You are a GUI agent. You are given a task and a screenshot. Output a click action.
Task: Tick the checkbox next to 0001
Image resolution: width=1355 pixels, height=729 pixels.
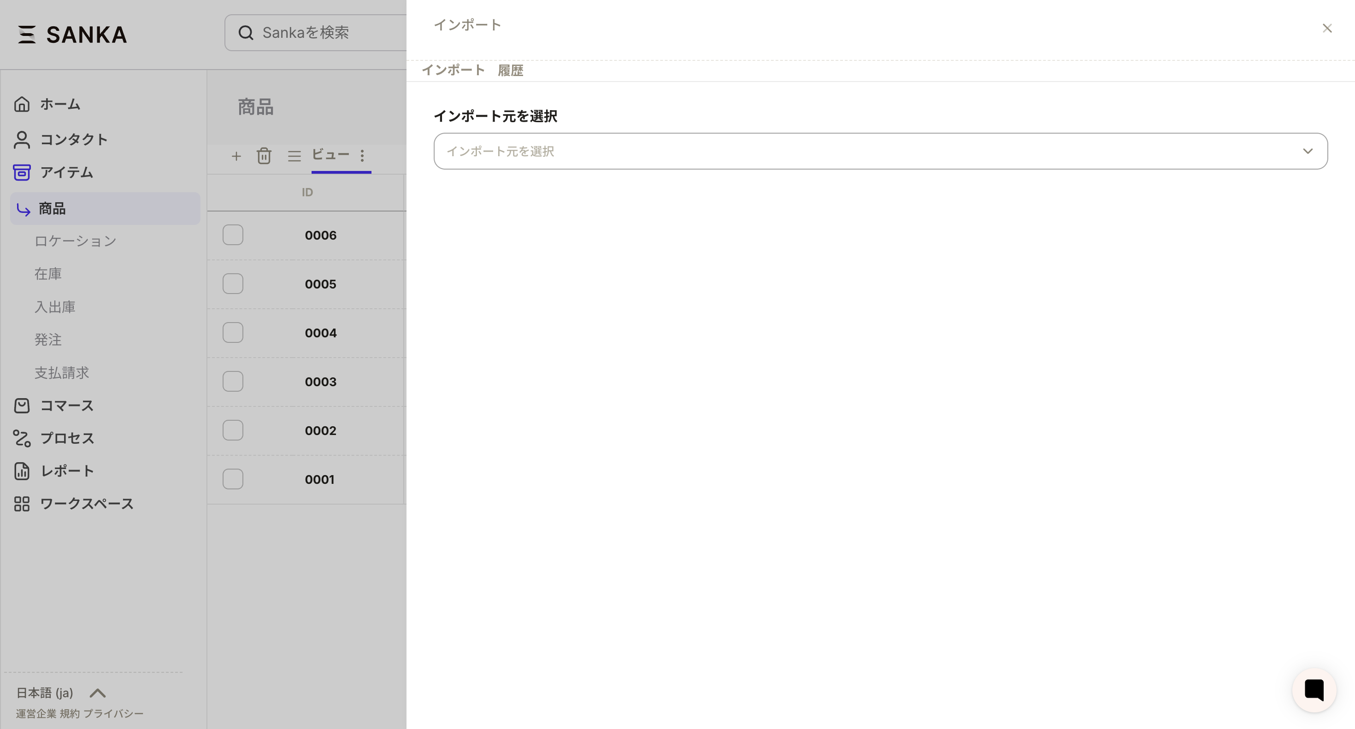tap(232, 479)
